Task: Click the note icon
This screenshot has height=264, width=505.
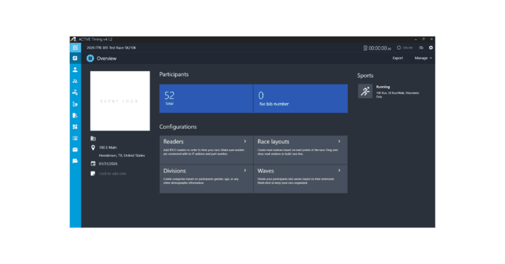Action: tap(93, 173)
